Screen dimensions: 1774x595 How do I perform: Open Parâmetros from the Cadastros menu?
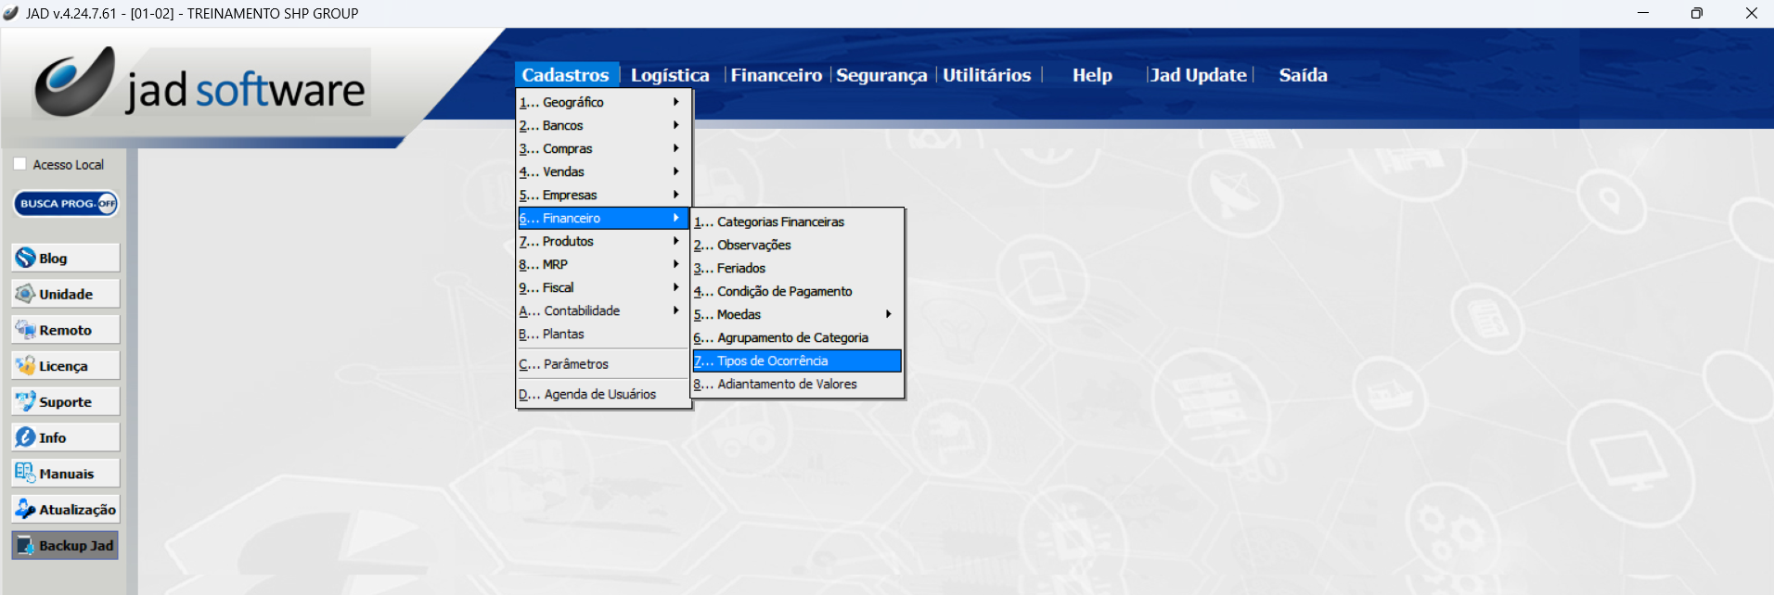pos(575,364)
